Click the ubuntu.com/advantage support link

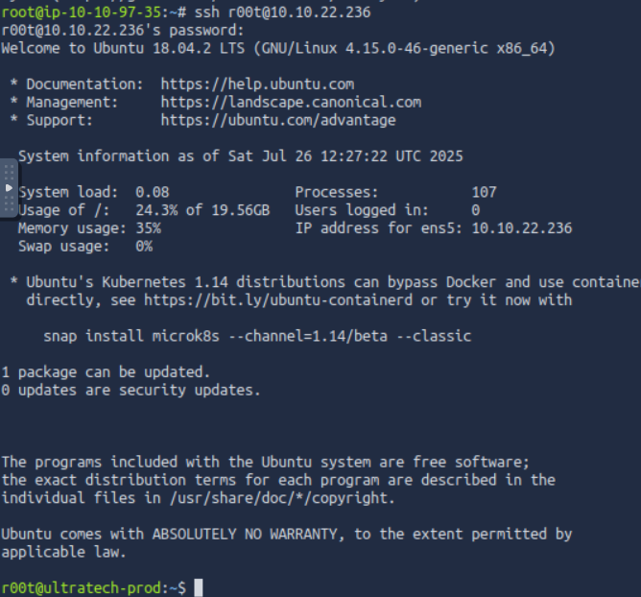(x=278, y=120)
